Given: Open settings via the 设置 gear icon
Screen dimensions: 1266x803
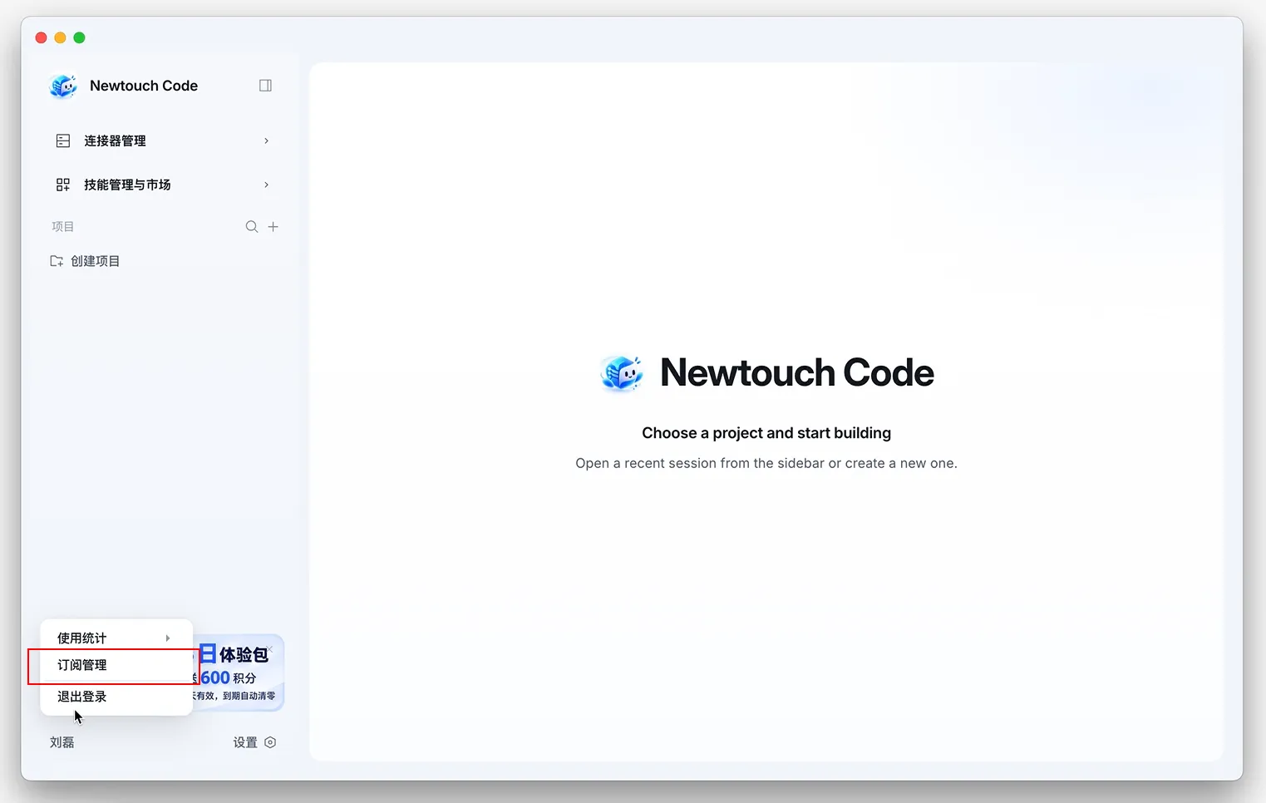Looking at the screenshot, I should 270,742.
